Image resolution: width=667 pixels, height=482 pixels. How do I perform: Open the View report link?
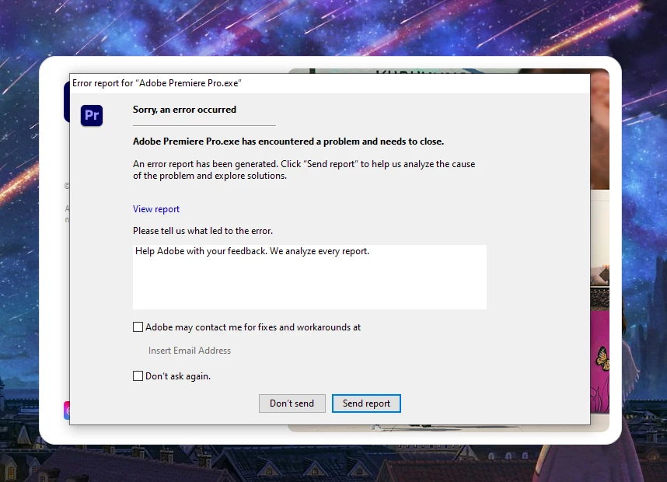(x=156, y=209)
